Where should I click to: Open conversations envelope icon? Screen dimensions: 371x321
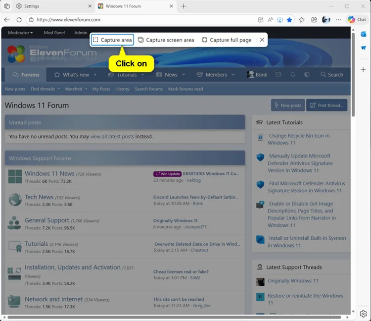point(278,75)
